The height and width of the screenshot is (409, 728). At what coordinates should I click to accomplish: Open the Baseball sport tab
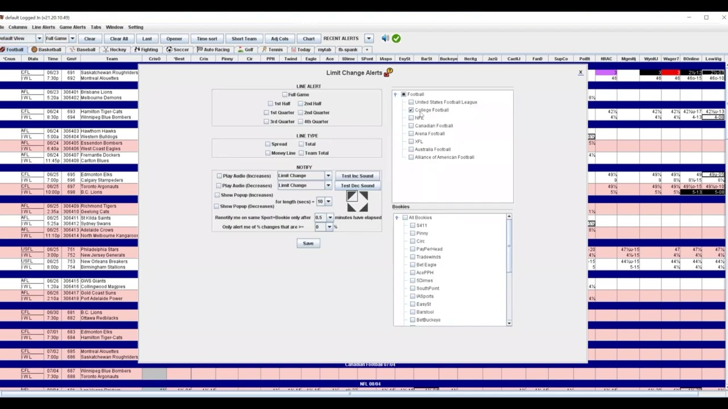click(83, 49)
